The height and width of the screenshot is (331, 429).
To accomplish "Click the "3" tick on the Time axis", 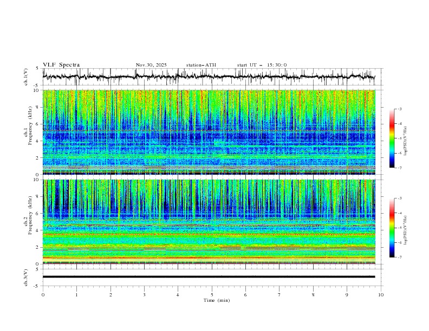I will 144,295.
